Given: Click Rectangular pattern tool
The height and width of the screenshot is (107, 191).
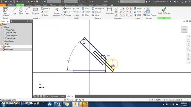Looking at the screenshot, I should [x=98, y=9].
